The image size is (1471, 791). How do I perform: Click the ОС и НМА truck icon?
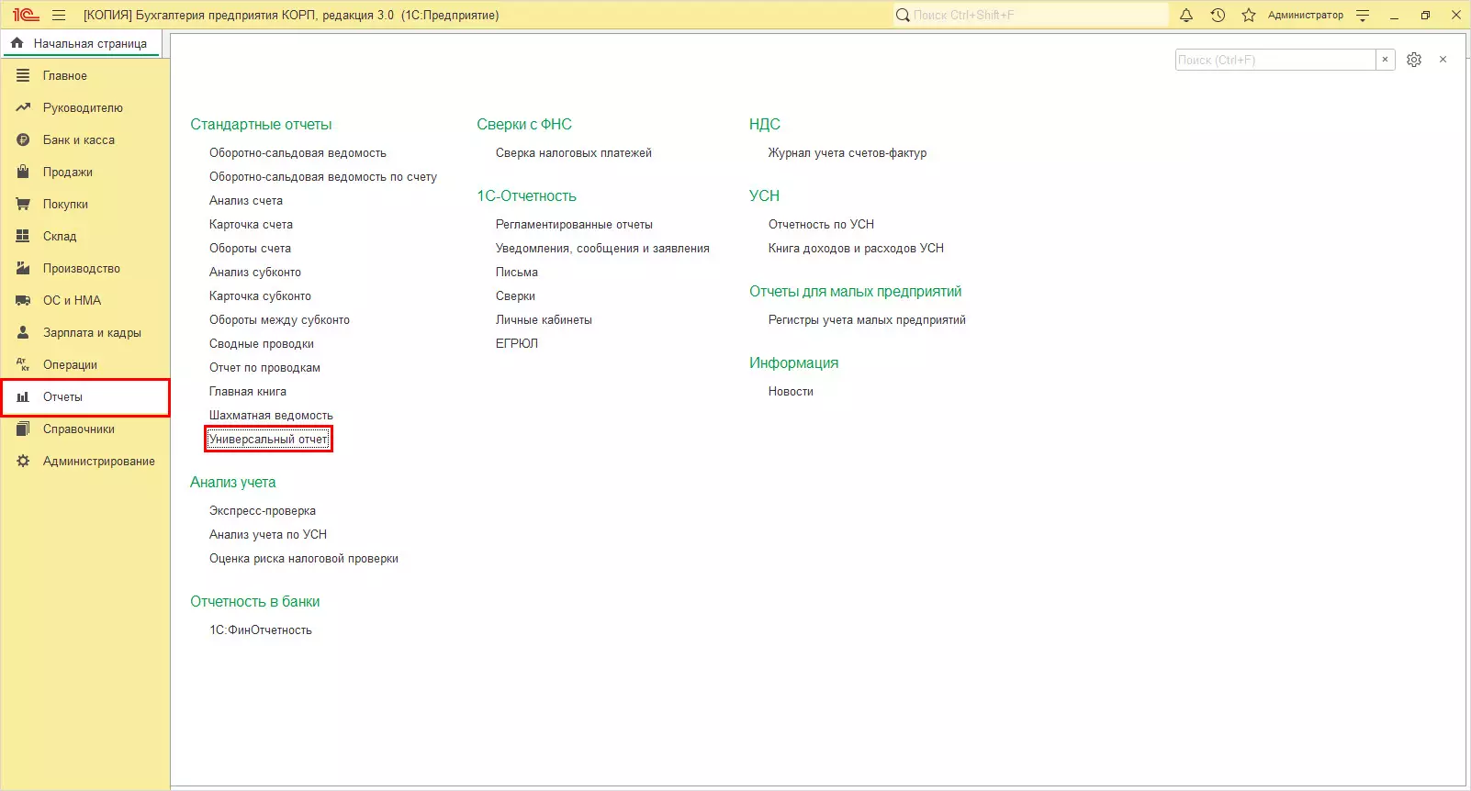click(23, 300)
